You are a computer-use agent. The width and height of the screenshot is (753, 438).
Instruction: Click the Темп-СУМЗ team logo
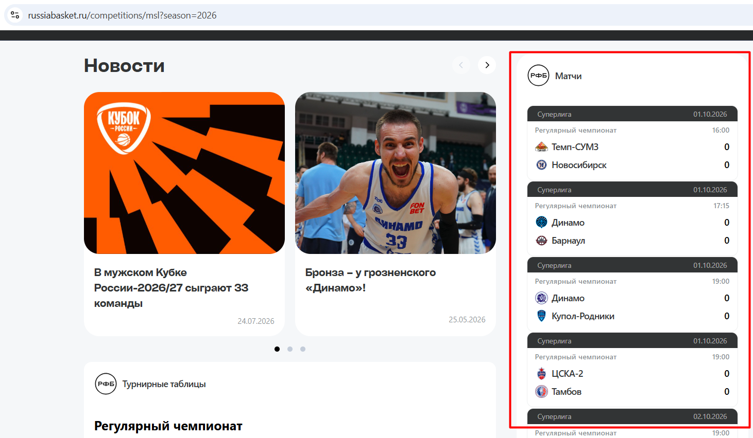541,147
